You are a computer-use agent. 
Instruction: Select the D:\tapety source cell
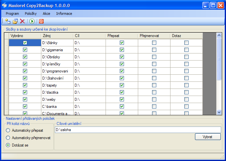[57, 85]
